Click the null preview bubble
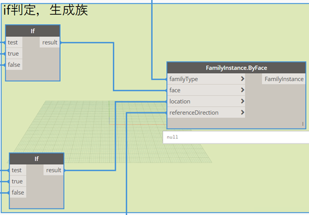 (x=236, y=137)
